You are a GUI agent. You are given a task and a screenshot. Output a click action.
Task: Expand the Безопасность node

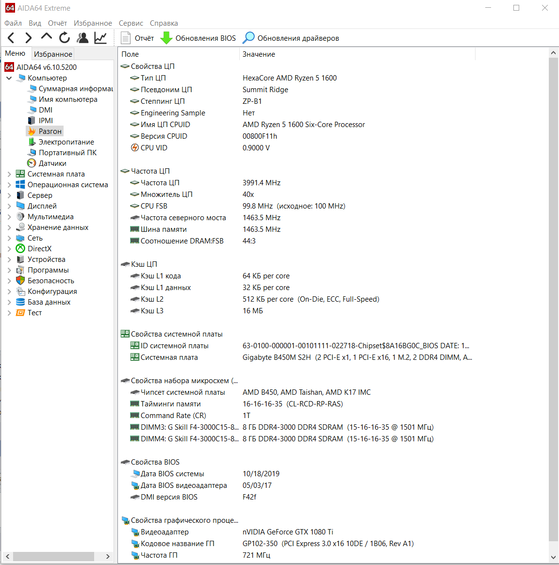point(9,281)
